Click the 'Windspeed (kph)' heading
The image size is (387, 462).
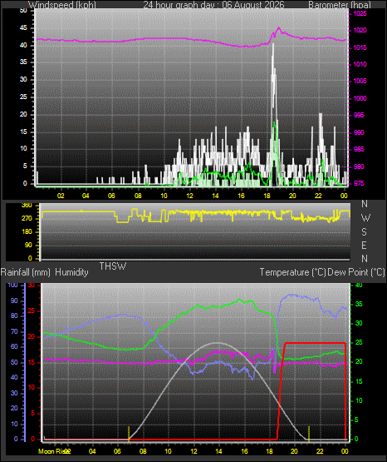click(62, 5)
